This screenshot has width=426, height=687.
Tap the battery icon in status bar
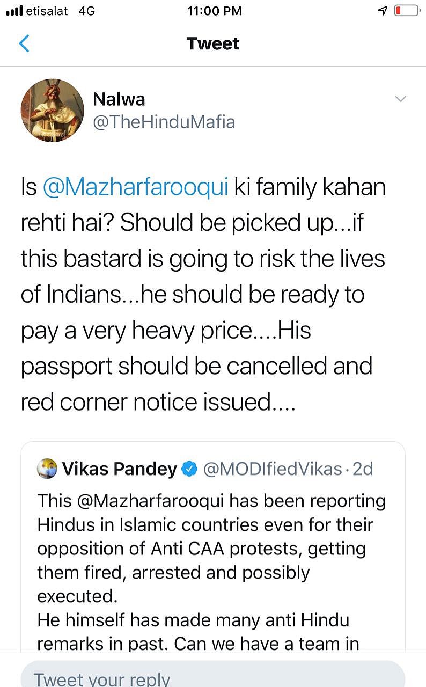[406, 11]
